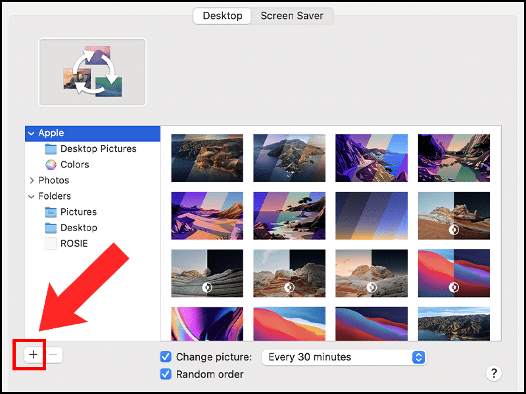Choose the blue and red dark wave wallpaper
This screenshot has width=526, height=394.
pyautogui.click(x=371, y=324)
